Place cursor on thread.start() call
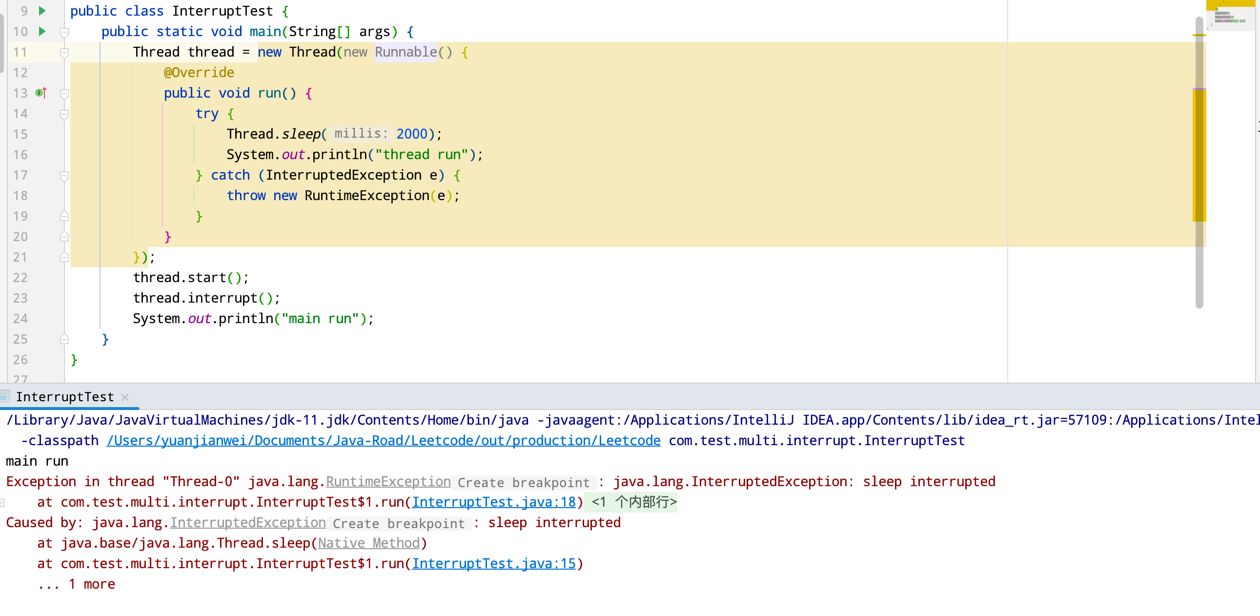 [191, 278]
